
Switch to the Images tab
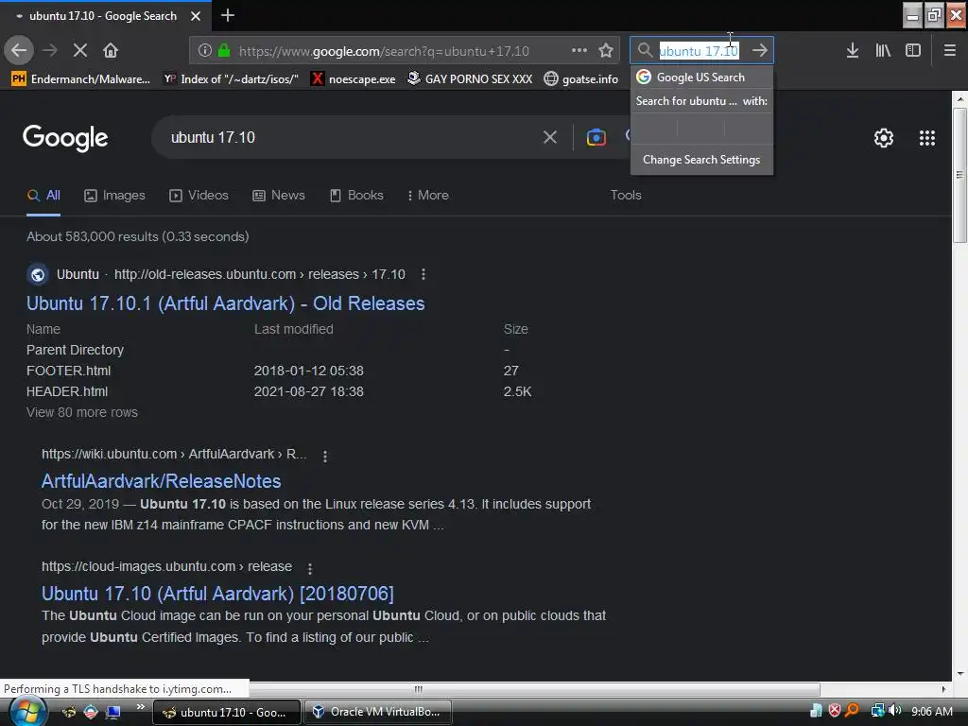[x=114, y=195]
